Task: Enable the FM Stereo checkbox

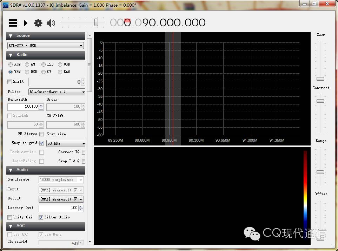Action: coord(41,134)
